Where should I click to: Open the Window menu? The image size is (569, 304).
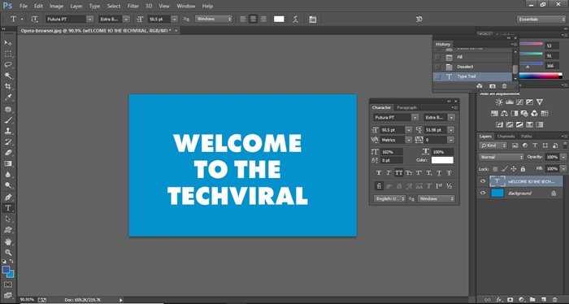click(x=186, y=7)
